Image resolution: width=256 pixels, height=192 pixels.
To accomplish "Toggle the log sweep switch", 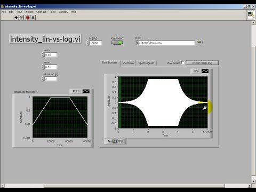I will coord(117,43).
